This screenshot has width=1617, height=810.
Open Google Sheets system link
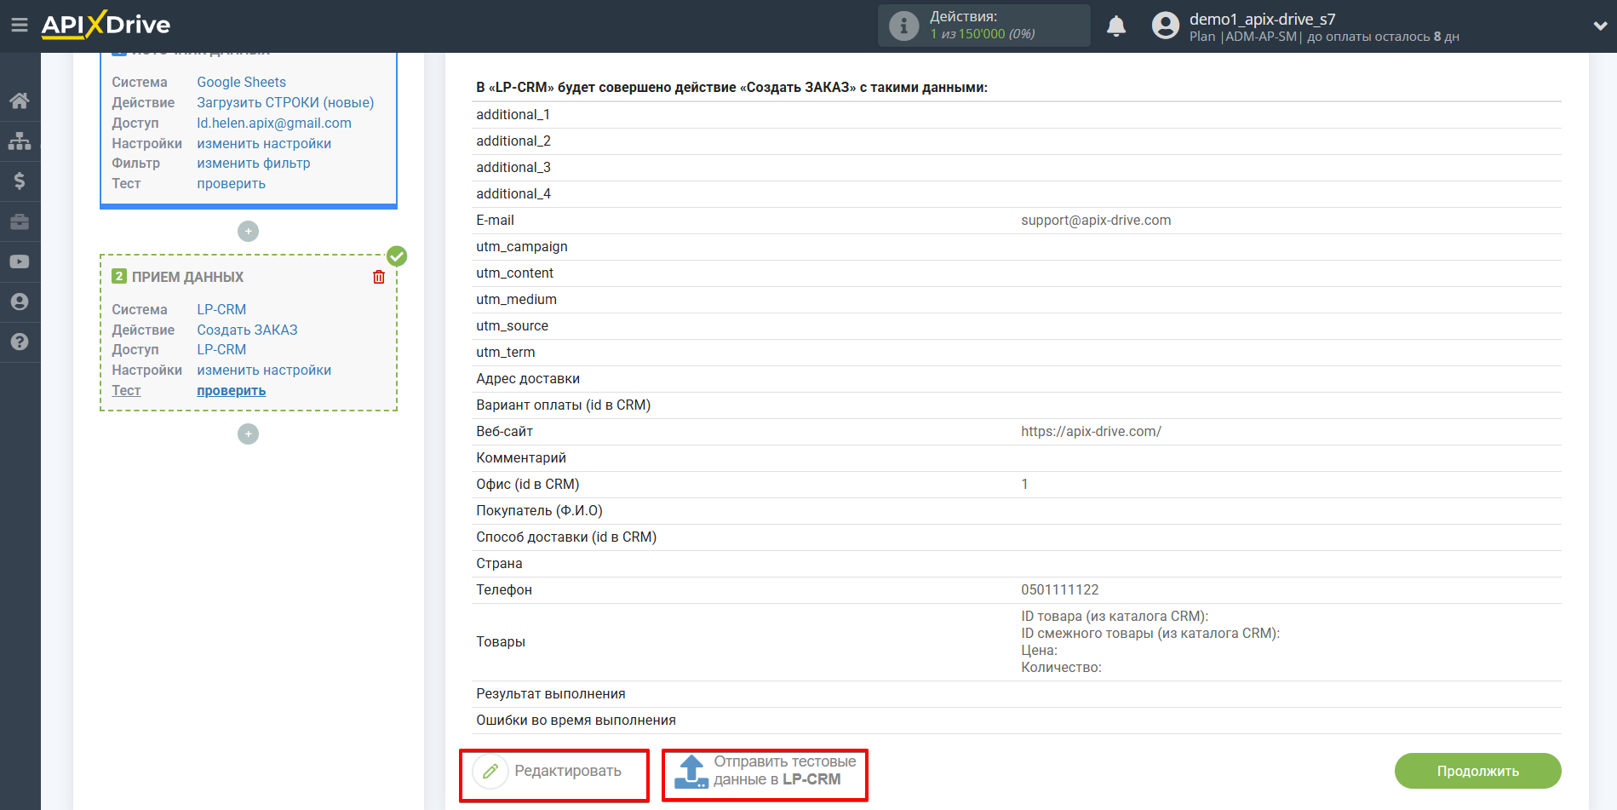tap(241, 82)
